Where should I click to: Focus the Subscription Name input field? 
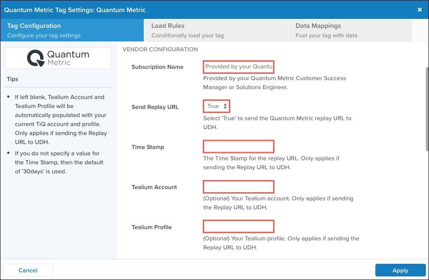coord(238,67)
